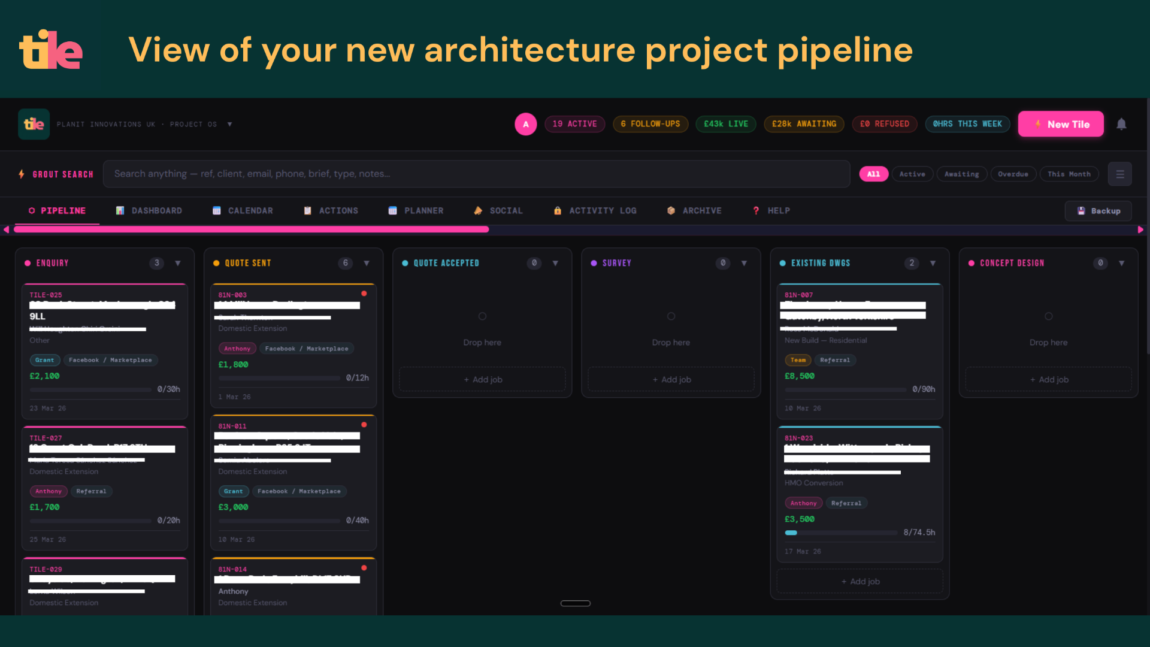Click the Quote Sent column status dot
This screenshot has width=1150, height=647.
[216, 263]
